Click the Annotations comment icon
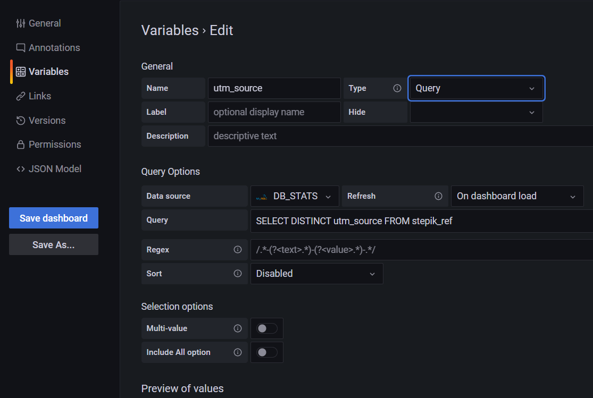The image size is (593, 398). pyautogui.click(x=20, y=48)
